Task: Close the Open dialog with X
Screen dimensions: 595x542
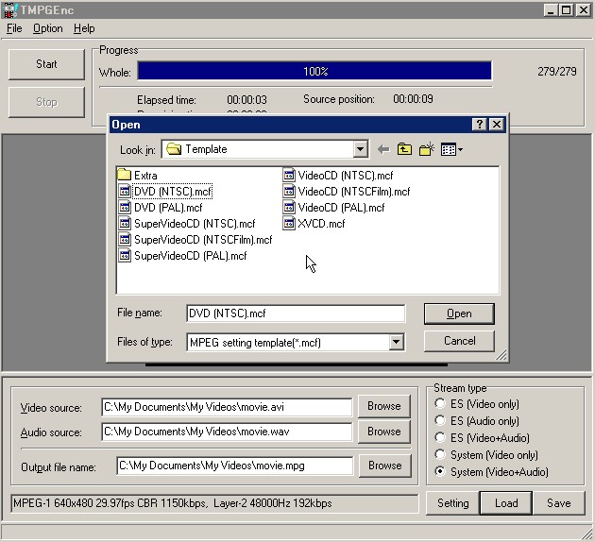Action: click(x=497, y=125)
